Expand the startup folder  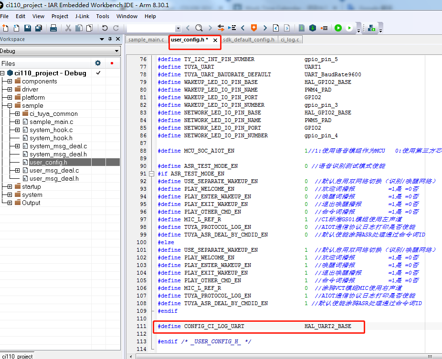(10, 187)
